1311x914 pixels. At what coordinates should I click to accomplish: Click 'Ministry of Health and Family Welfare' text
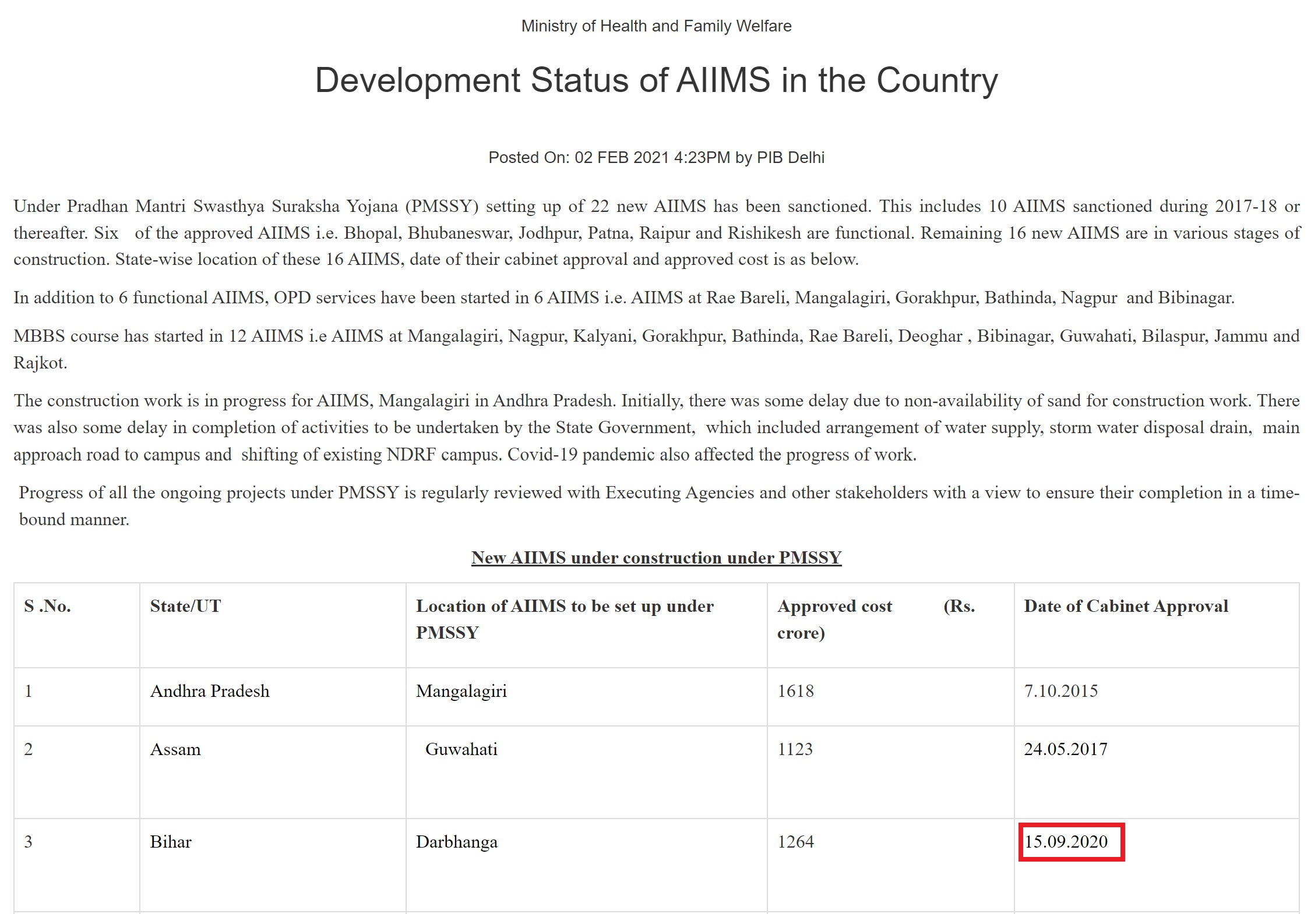656,26
